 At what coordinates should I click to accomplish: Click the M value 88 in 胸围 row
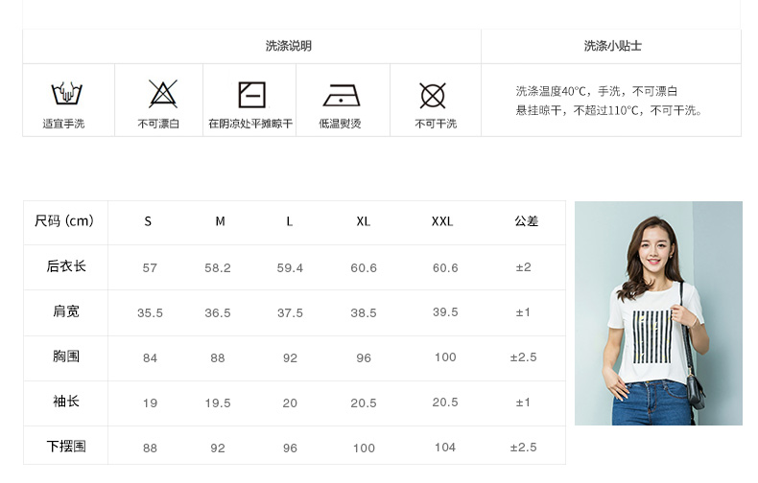pyautogui.click(x=218, y=358)
